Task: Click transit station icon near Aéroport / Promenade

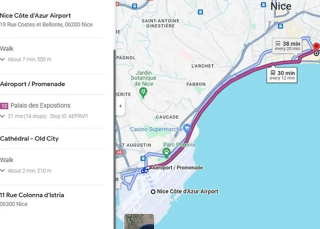Action: 143,158
